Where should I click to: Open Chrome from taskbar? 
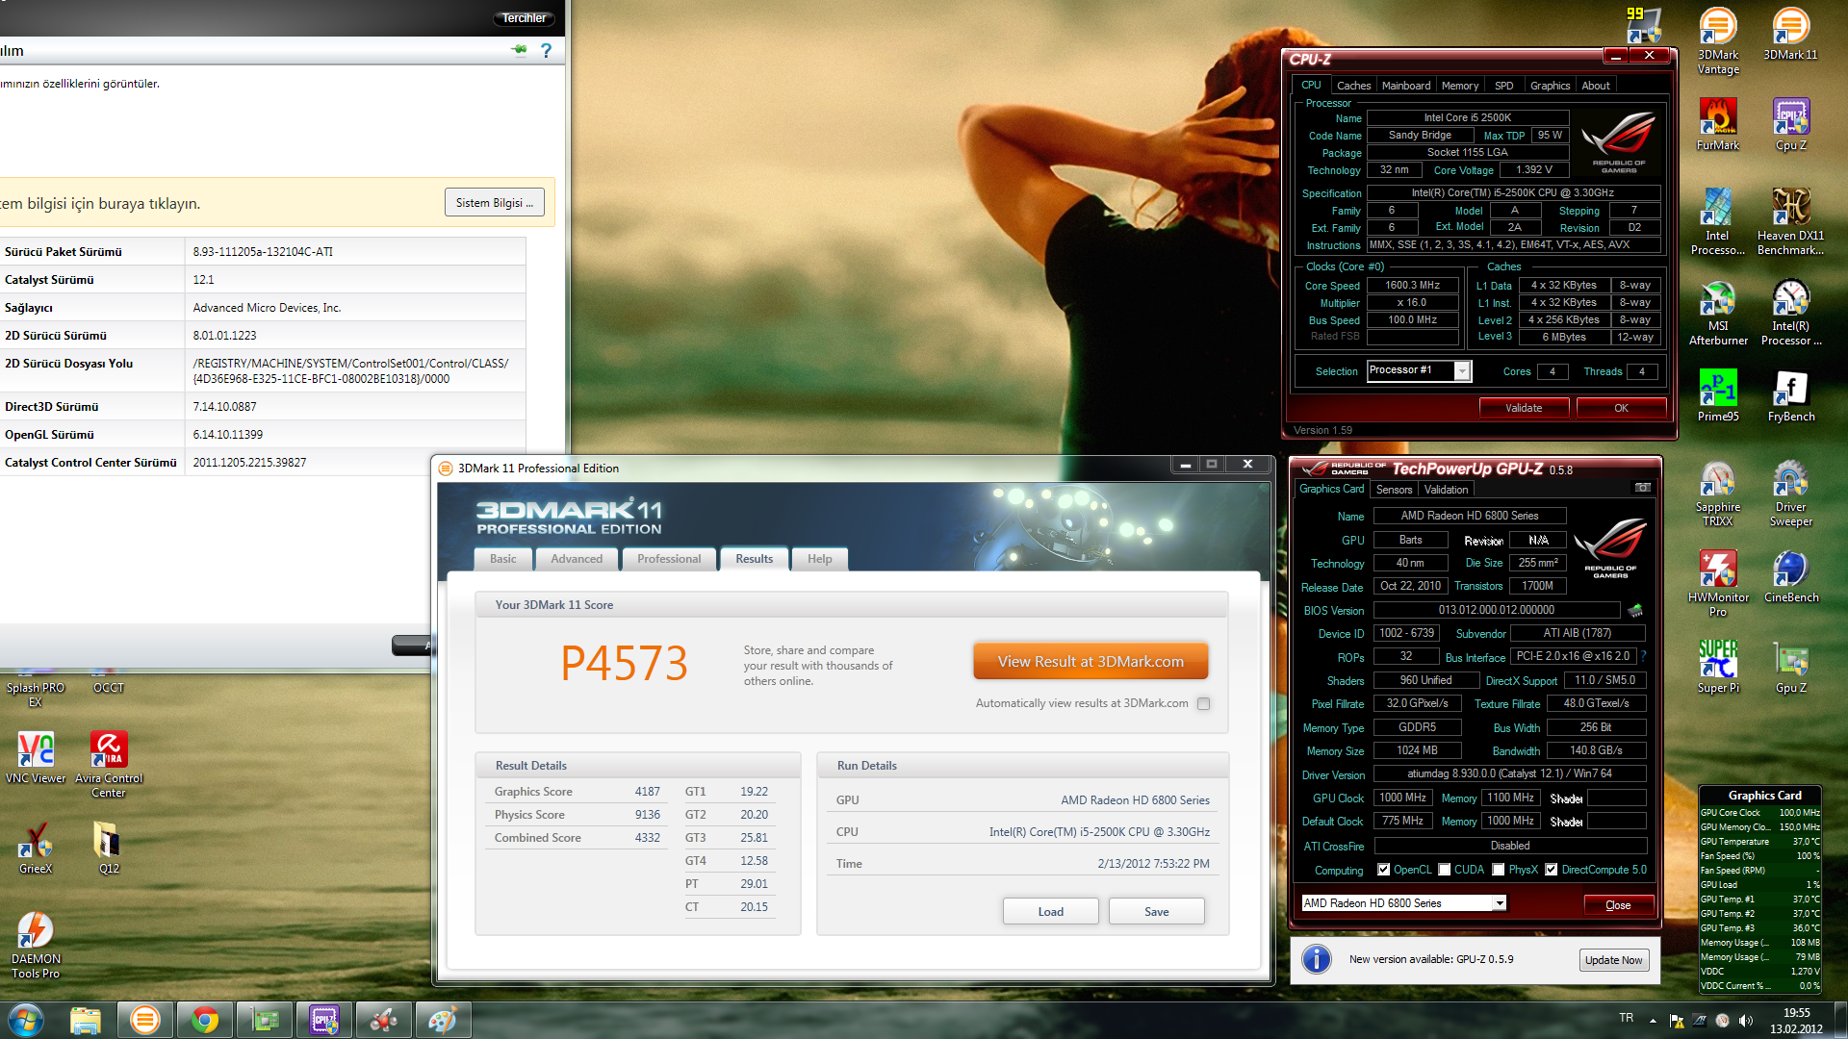click(204, 1020)
